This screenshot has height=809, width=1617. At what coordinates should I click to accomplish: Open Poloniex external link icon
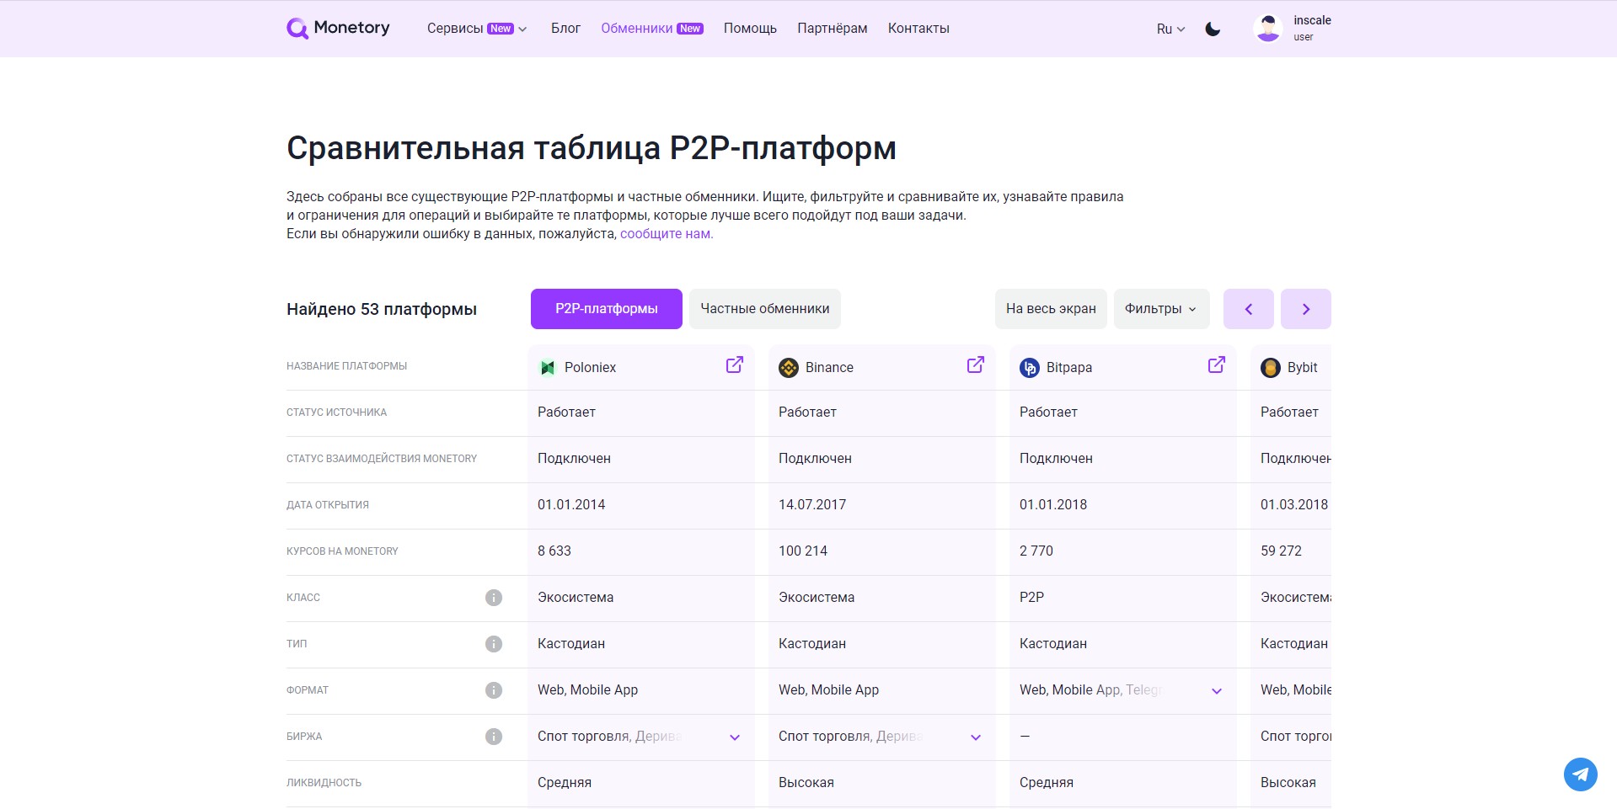point(735,365)
